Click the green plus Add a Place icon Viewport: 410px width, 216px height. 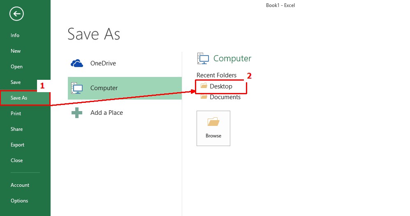tap(77, 113)
